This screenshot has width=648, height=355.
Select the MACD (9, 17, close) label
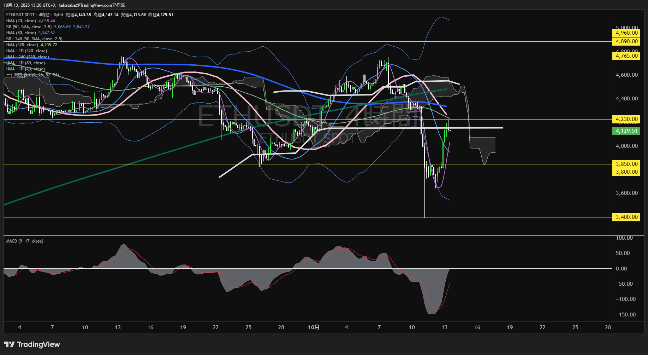(x=25, y=241)
